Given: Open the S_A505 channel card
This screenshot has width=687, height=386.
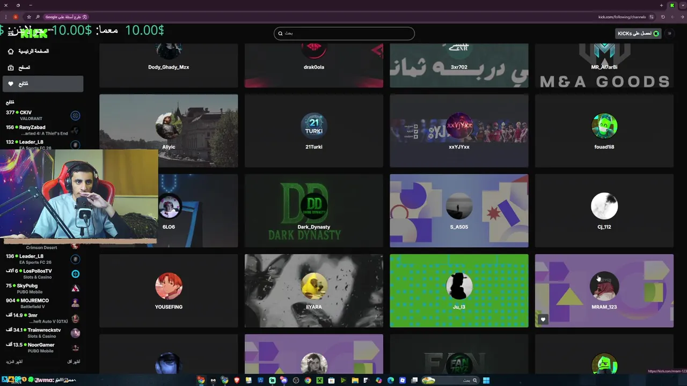Looking at the screenshot, I should 459,211.
